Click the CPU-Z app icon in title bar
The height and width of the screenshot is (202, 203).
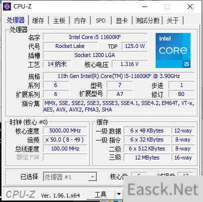point(7,6)
